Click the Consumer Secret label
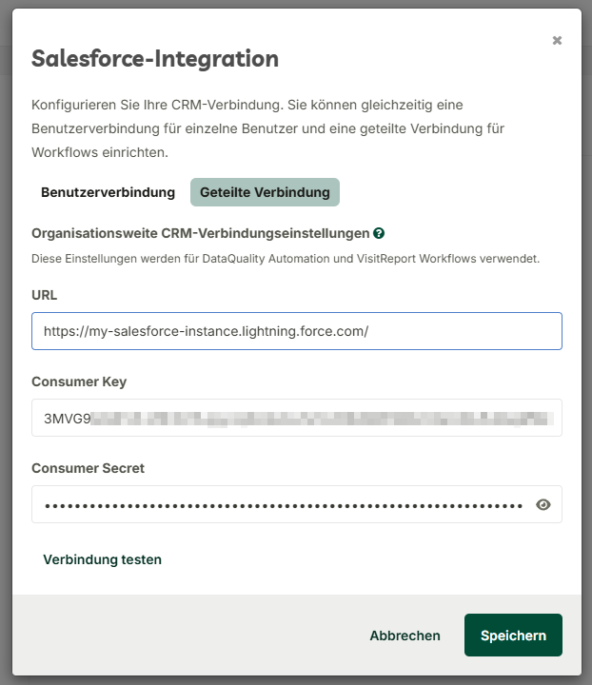This screenshot has width=592, height=685. (x=88, y=468)
